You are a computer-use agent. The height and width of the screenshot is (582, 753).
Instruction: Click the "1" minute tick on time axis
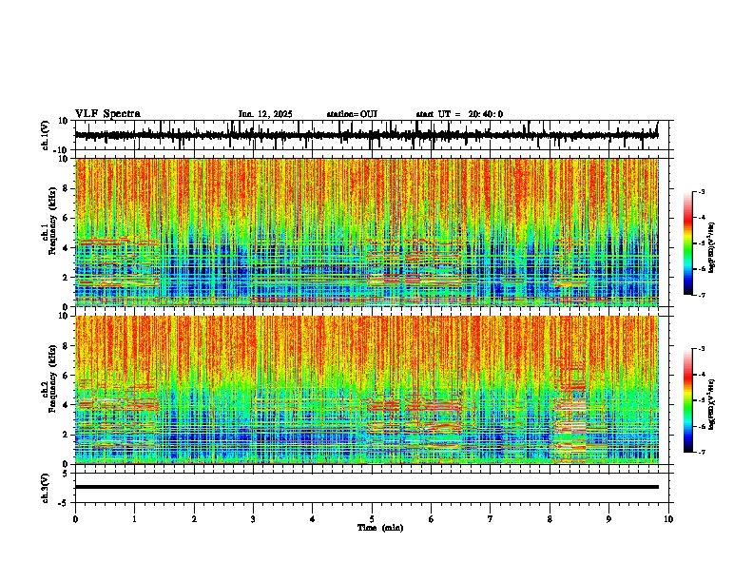(134, 519)
